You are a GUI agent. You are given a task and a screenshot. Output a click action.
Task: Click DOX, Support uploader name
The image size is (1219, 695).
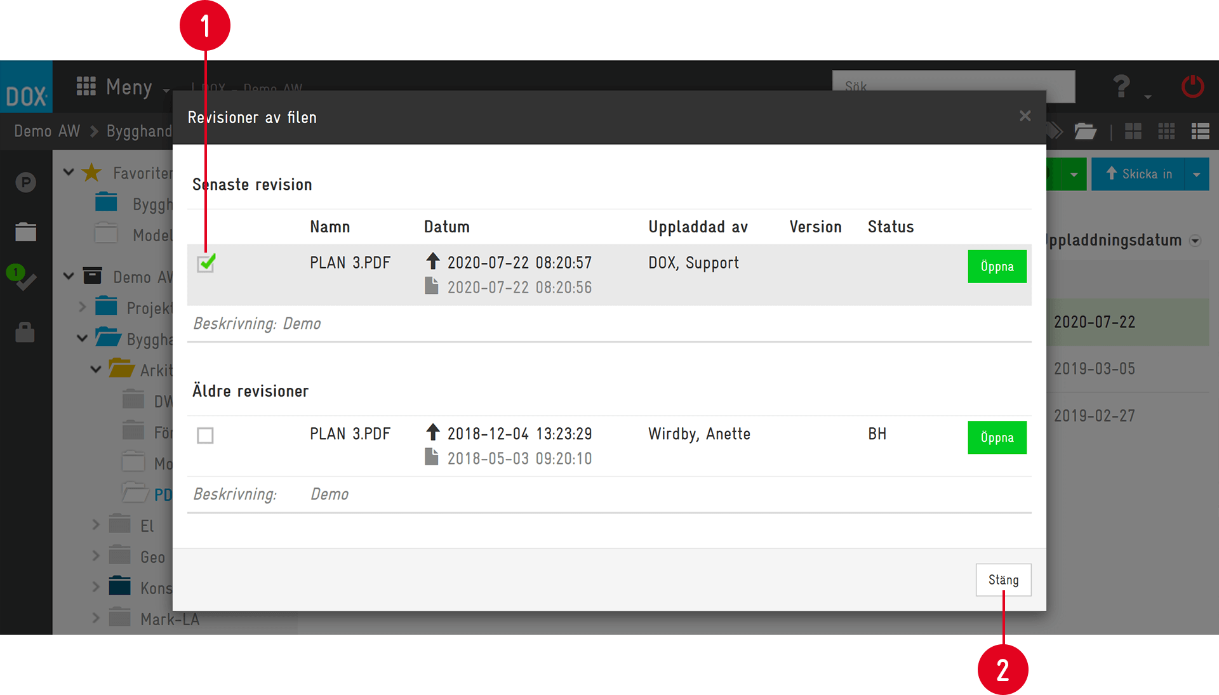693,263
